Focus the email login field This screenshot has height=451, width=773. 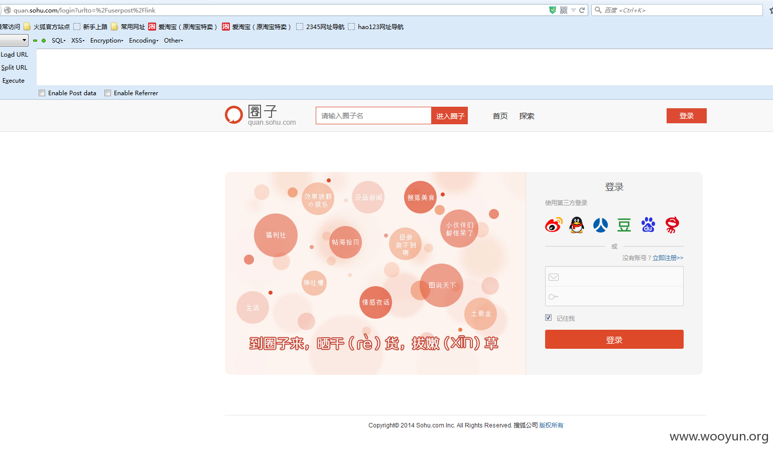(614, 277)
